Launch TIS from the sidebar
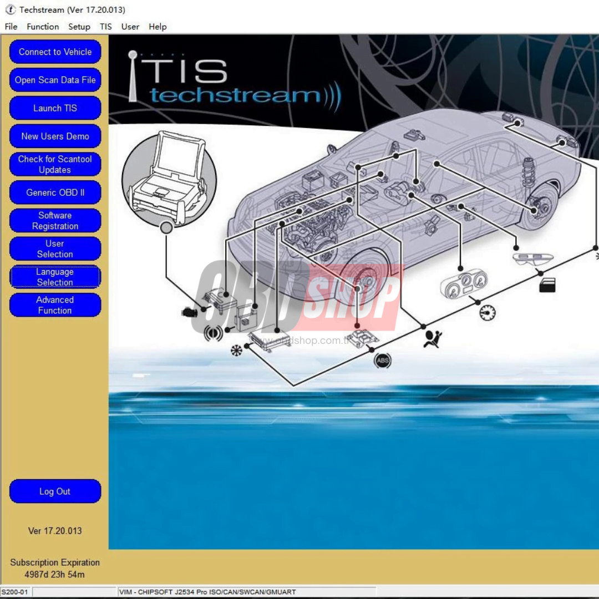599x599 pixels. [55, 108]
